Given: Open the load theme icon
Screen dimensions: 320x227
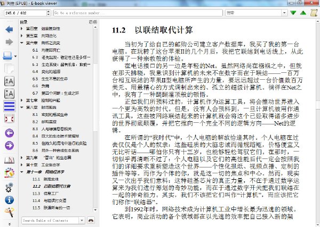Looking at the screenshot, I should click(9, 173).
